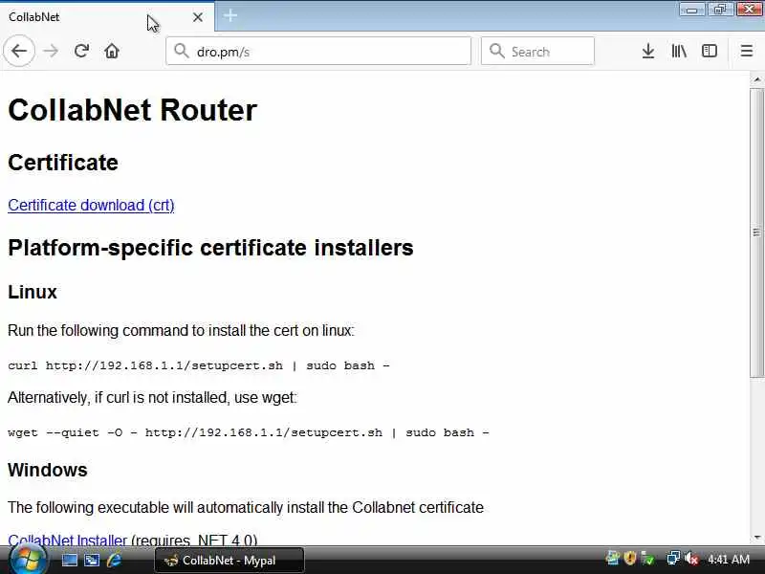Click the Search box in toolbar
The height and width of the screenshot is (574, 765).
pyautogui.click(x=537, y=51)
